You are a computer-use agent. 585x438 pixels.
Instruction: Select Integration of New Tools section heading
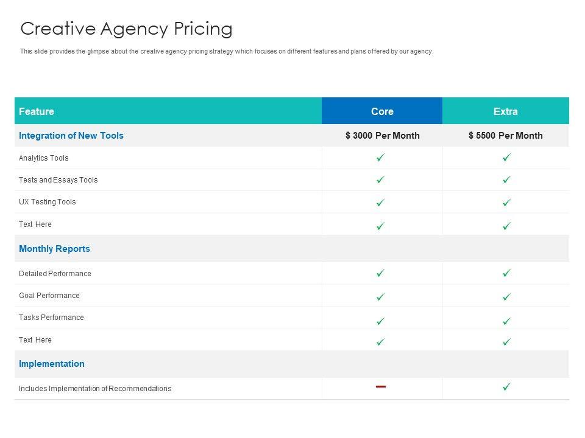[x=71, y=136]
